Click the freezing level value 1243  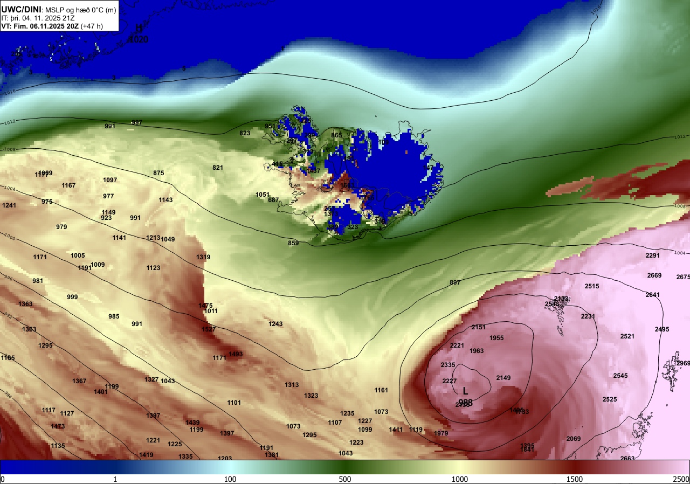pyautogui.click(x=275, y=324)
